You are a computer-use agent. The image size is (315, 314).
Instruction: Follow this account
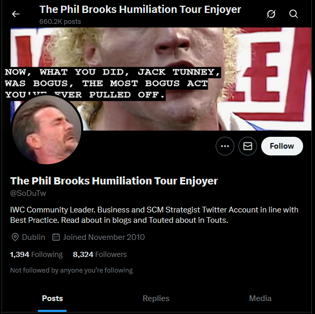click(282, 146)
